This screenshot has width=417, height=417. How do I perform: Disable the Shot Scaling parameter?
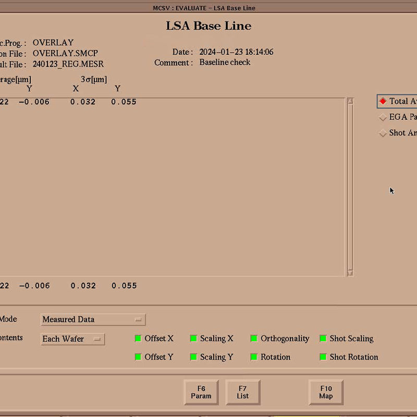pos(323,338)
